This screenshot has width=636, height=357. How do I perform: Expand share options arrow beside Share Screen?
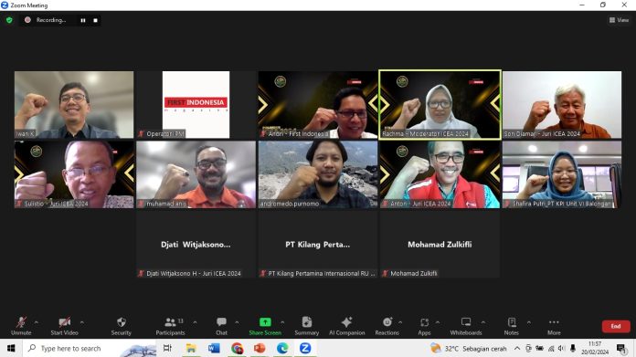coord(282,322)
